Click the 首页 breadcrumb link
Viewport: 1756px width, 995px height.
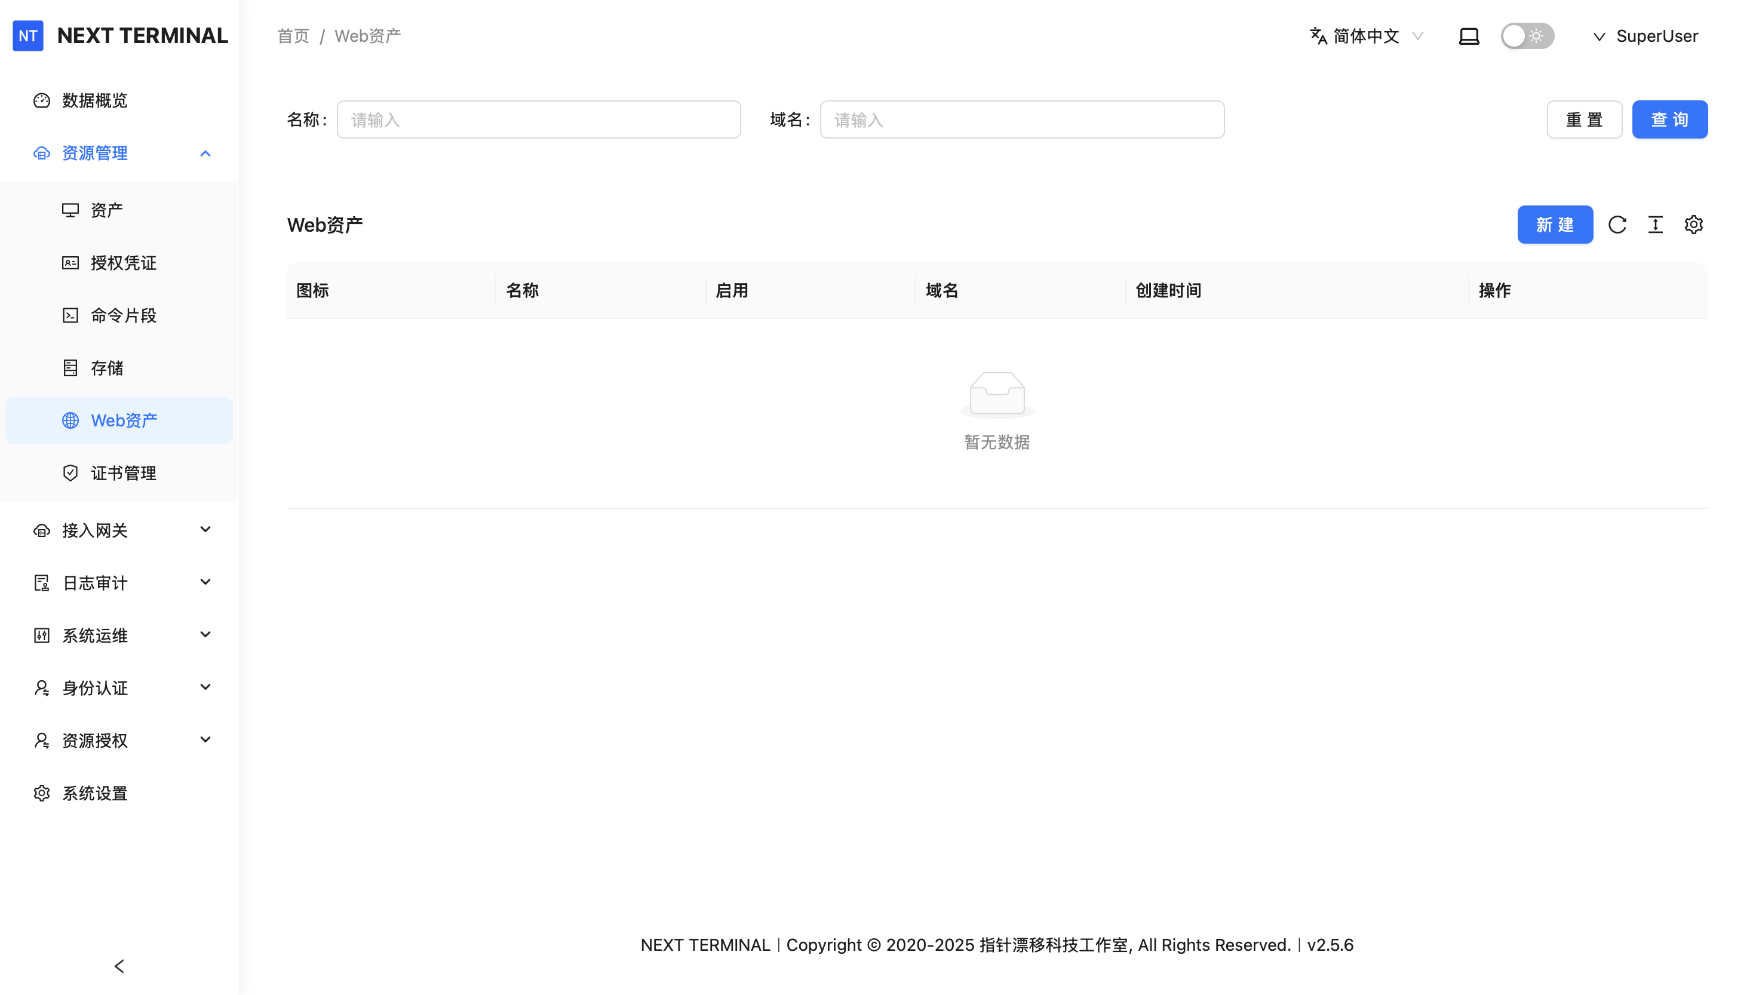click(293, 36)
